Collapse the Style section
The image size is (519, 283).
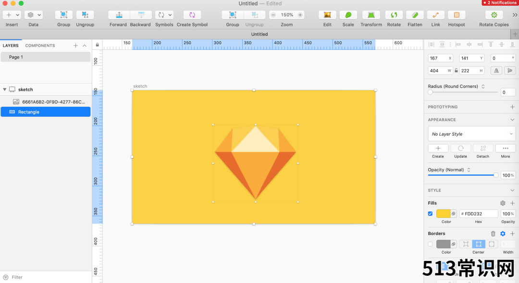click(512, 190)
